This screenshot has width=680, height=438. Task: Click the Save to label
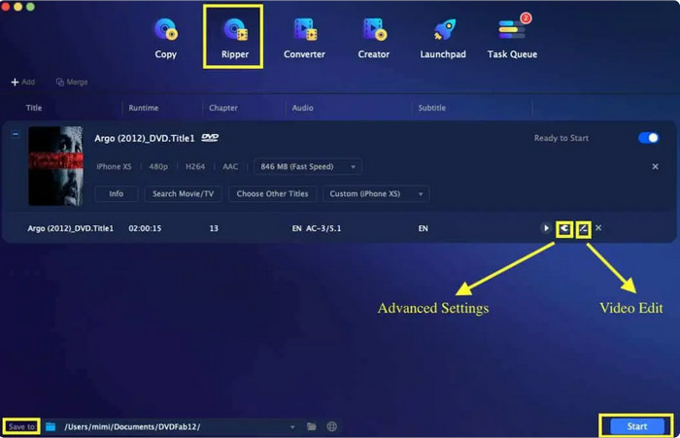pos(21,426)
